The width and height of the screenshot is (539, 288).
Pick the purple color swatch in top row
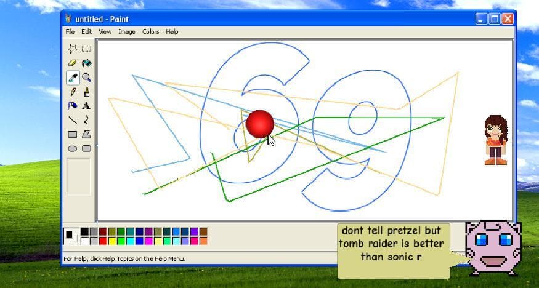[148, 232]
